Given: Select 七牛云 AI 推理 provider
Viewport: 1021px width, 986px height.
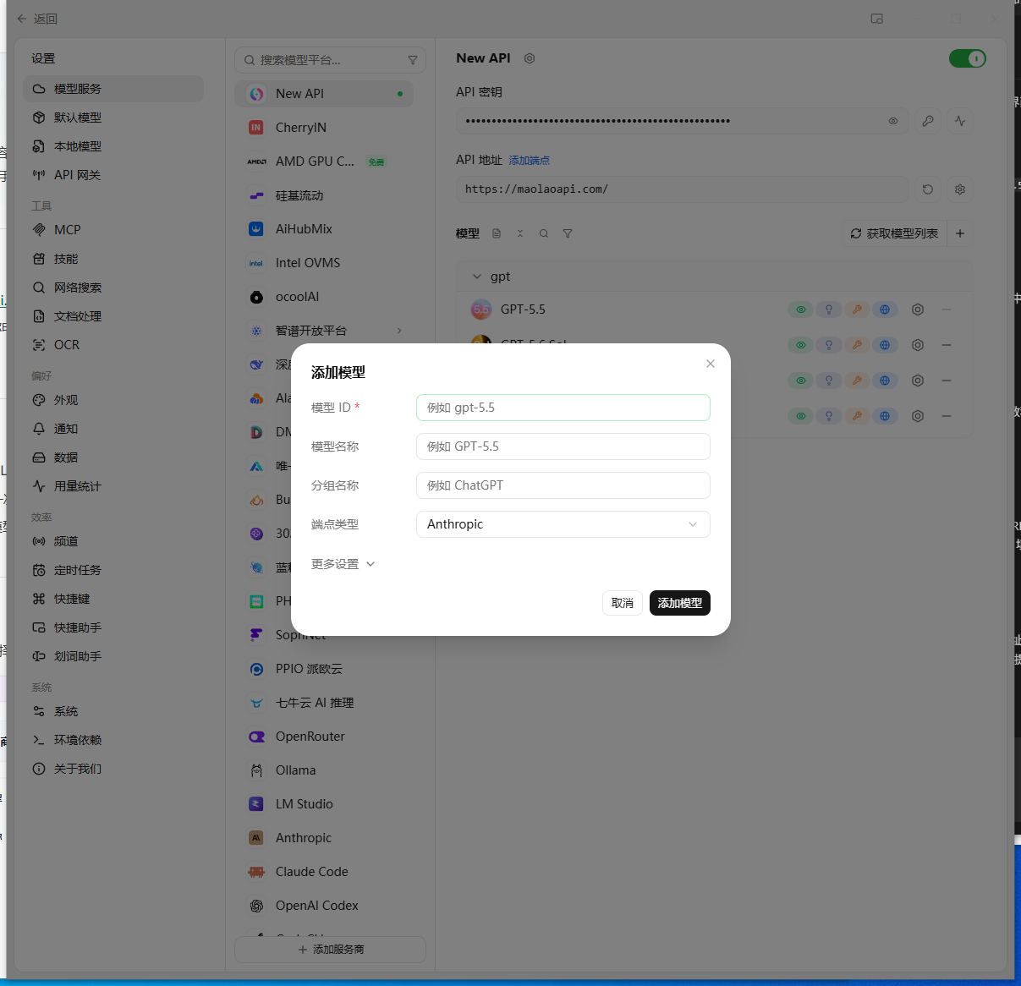Looking at the screenshot, I should (x=324, y=703).
